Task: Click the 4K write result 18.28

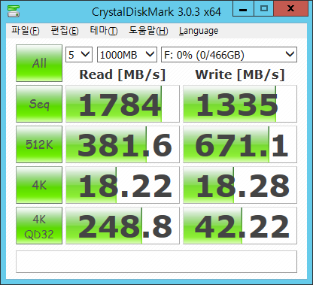Action: point(240,185)
